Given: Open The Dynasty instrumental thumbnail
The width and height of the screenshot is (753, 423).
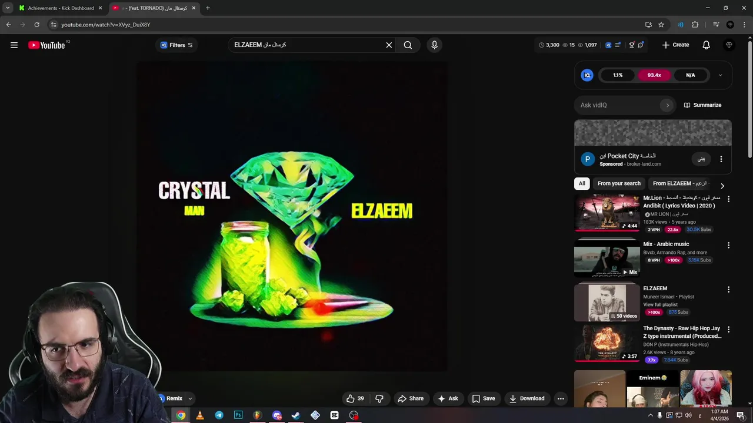Looking at the screenshot, I should [607, 343].
